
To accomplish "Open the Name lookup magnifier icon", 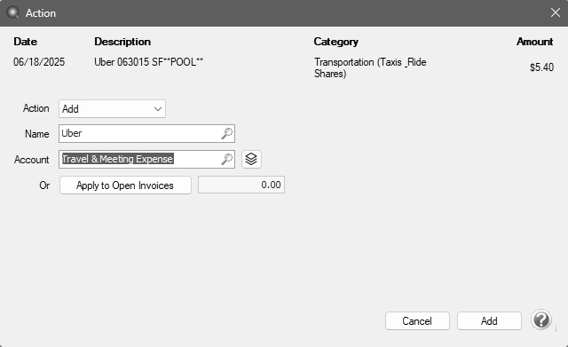I will [227, 133].
